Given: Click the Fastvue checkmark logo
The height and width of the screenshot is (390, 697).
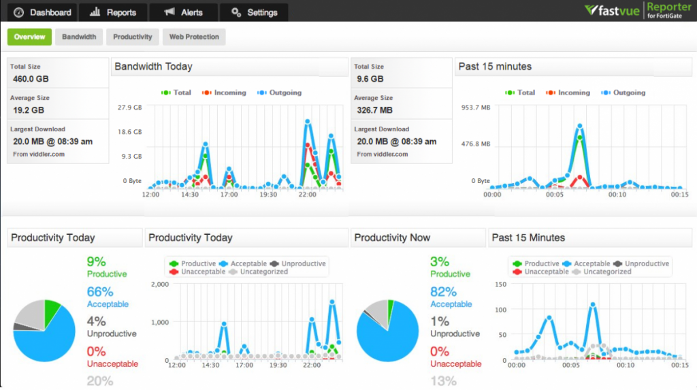Looking at the screenshot, I should pyautogui.click(x=592, y=11).
